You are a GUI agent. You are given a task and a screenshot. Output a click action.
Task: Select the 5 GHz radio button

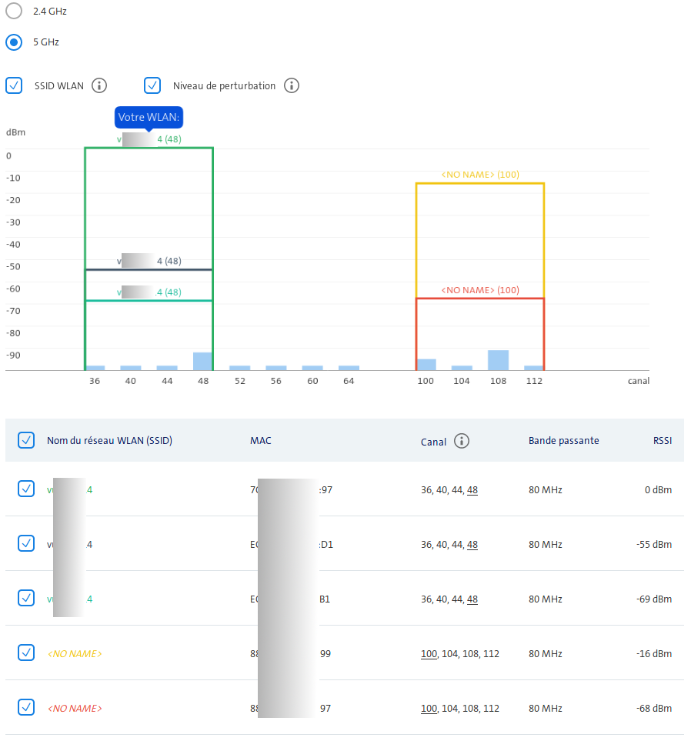(x=14, y=42)
